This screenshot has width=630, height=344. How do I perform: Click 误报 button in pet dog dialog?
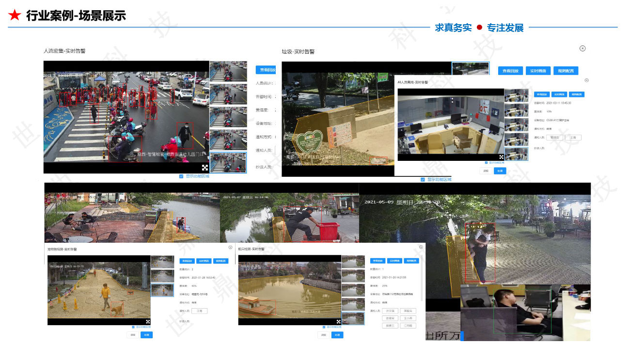tap(132, 335)
